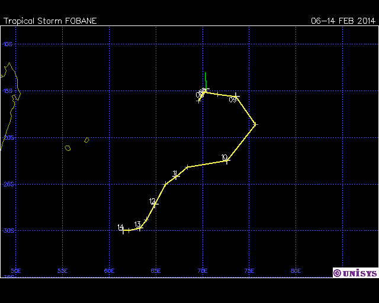Click the Tropical Storm FOBANE title
This screenshot has height=303, width=379.
pyautogui.click(x=50, y=21)
